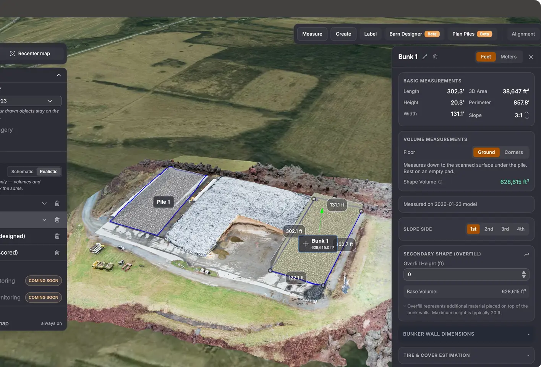
Task: Click the Overfill Height spinner arrows
Action: pos(523,274)
